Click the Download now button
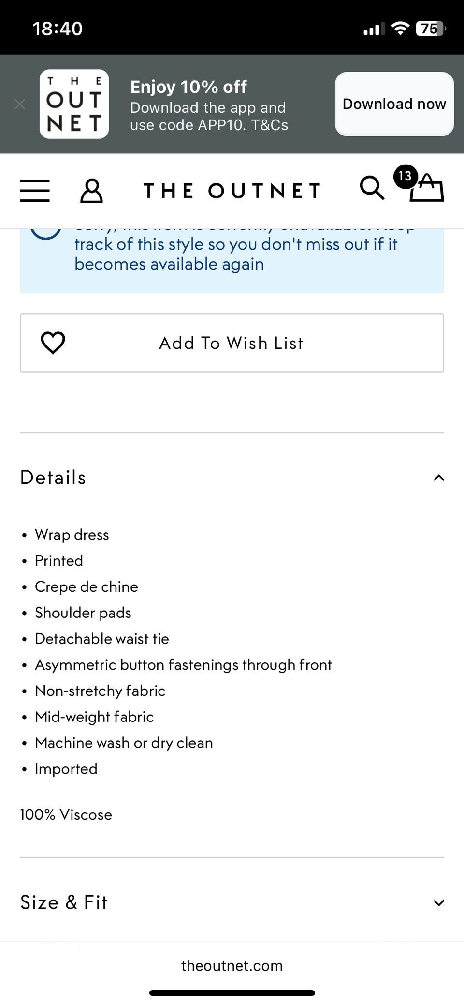 click(394, 104)
